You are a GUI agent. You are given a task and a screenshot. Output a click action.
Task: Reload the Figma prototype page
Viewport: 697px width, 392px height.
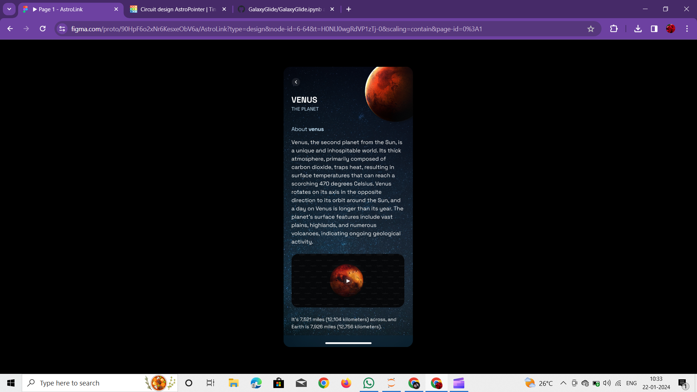(42, 29)
